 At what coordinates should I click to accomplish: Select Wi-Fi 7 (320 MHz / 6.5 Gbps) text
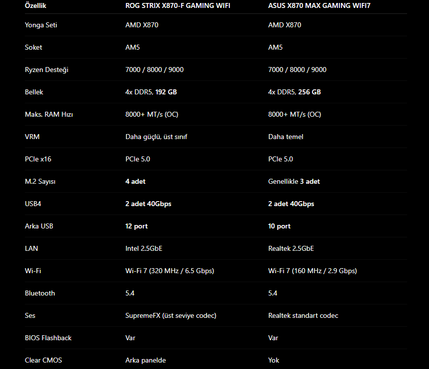point(170,271)
